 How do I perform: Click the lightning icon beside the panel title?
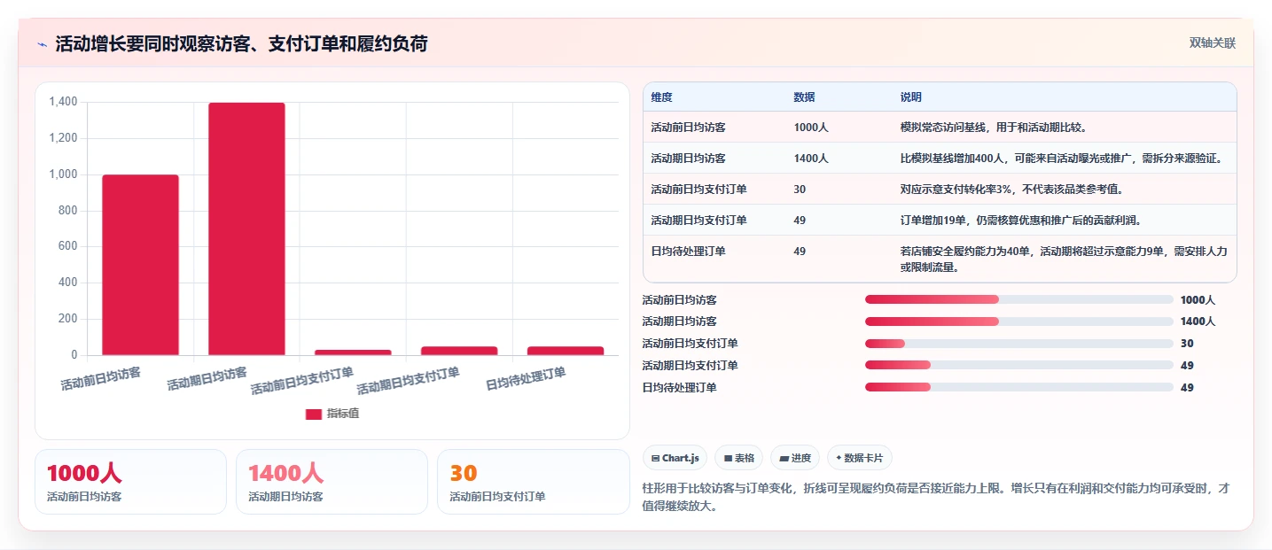[x=42, y=44]
